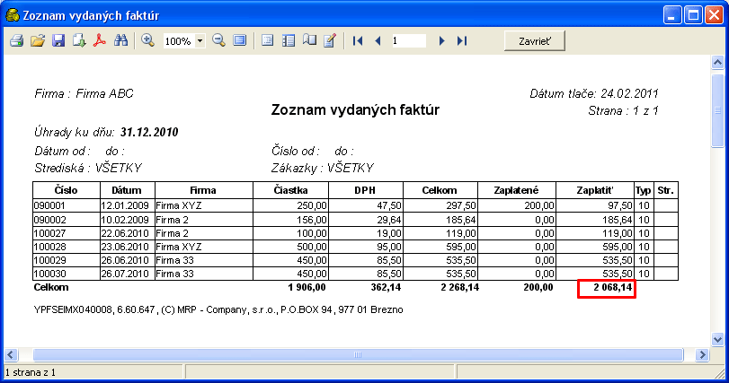The image size is (729, 383).
Task: Click the amount 97,50 to pay
Action: [620, 205]
